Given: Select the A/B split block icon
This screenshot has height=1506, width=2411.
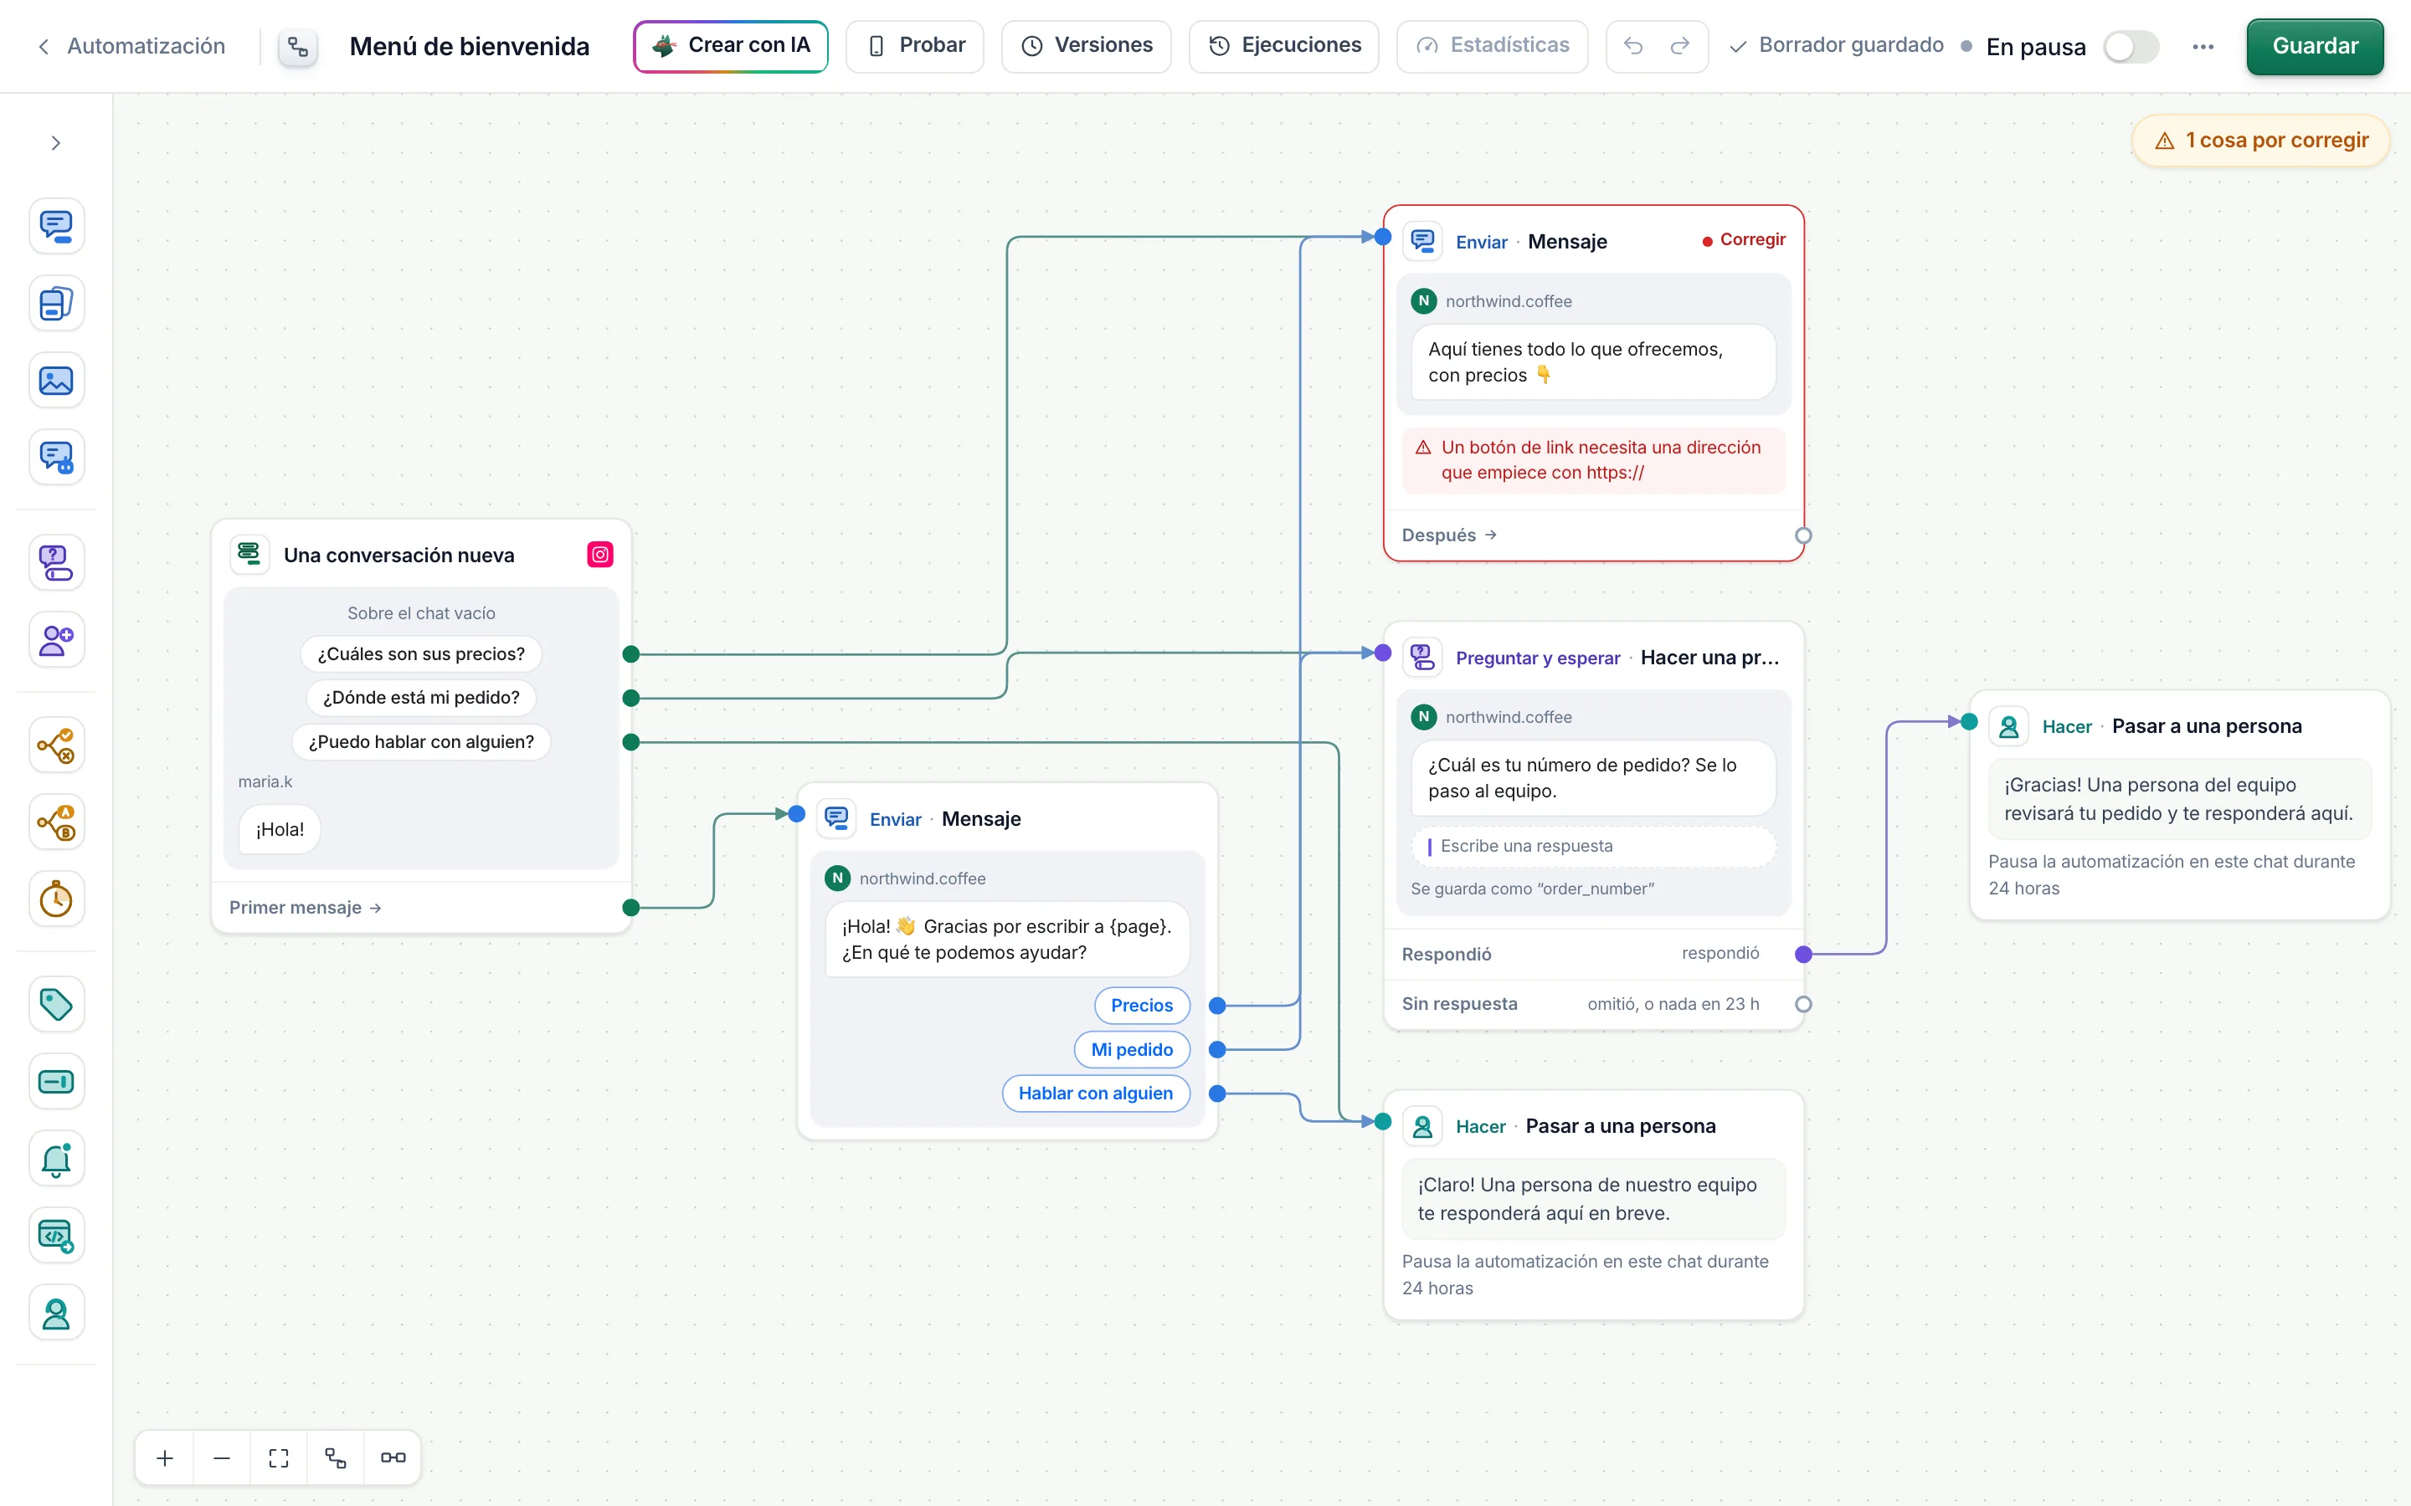Looking at the screenshot, I should point(56,822).
